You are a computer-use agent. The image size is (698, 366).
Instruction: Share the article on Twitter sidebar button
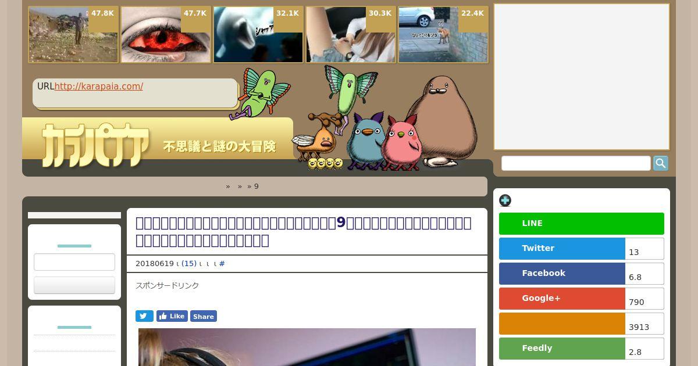point(562,249)
